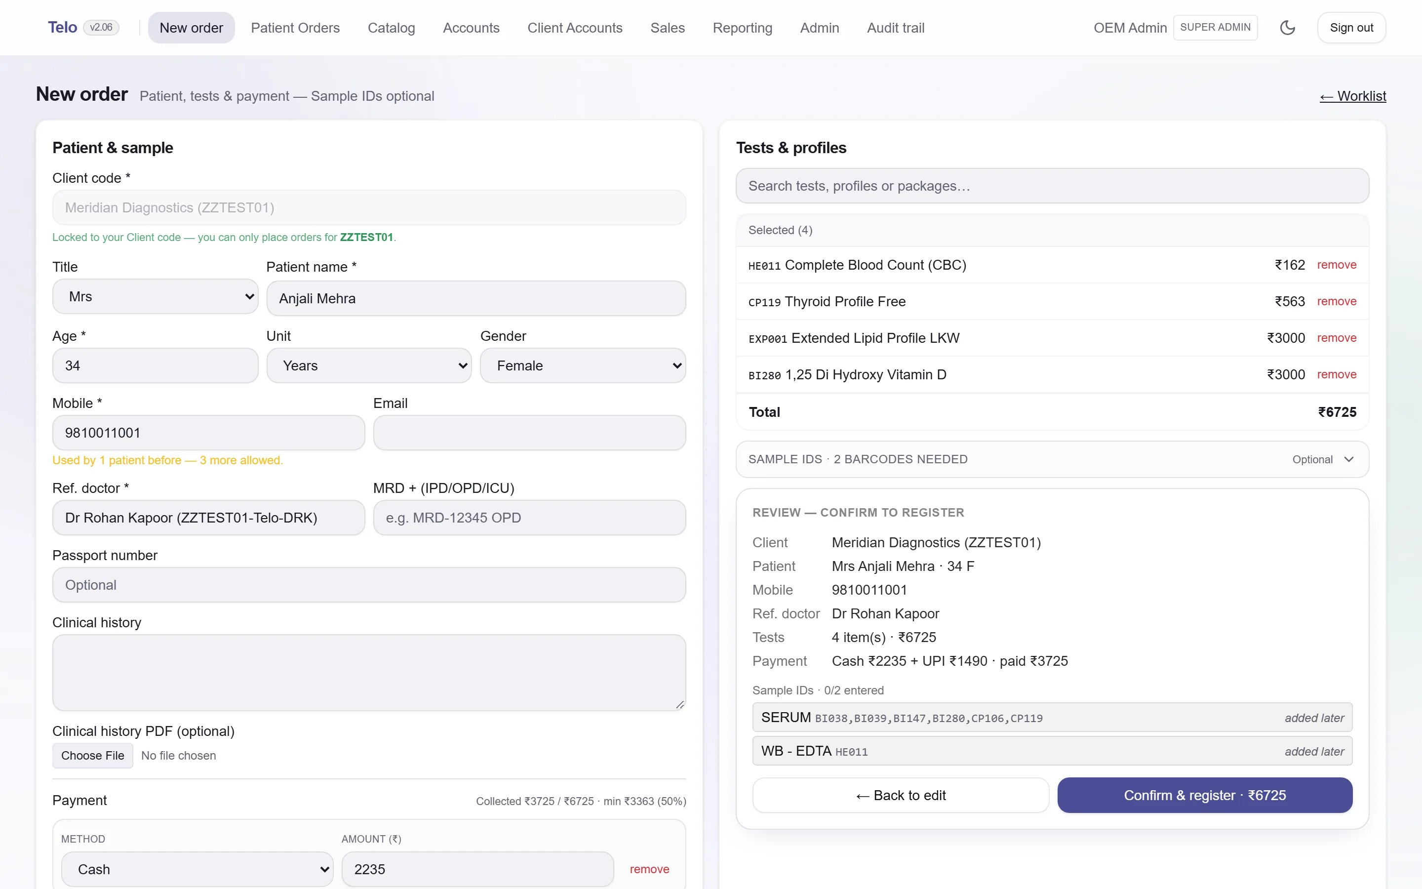Toggle dark mode moon icon

(x=1287, y=28)
